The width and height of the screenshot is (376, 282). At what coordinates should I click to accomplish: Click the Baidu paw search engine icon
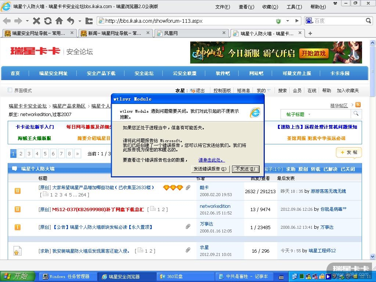click(309, 21)
